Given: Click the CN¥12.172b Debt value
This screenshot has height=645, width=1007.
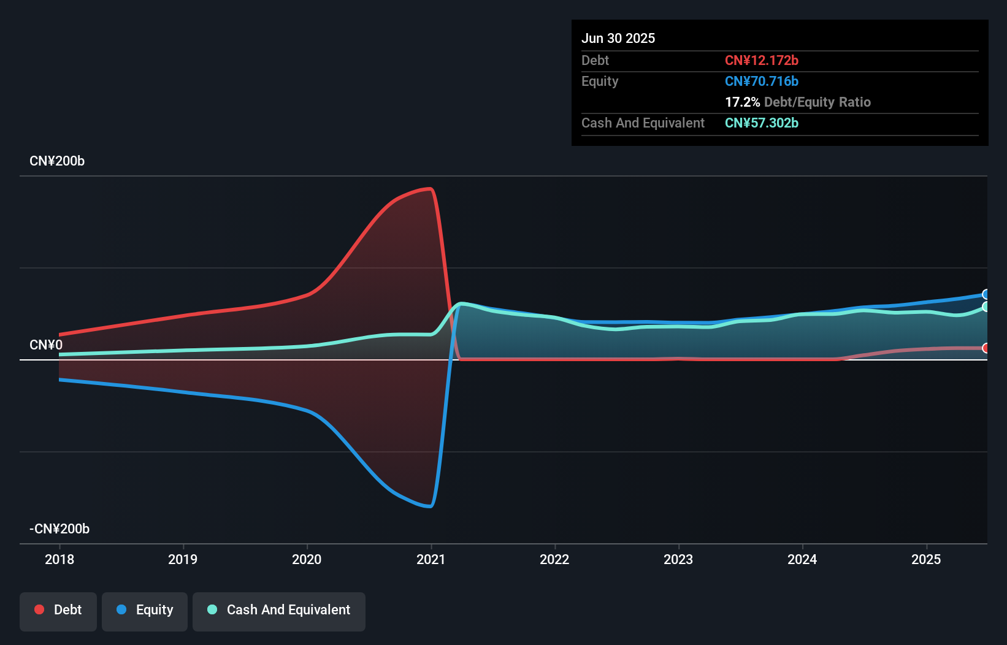Looking at the screenshot, I should point(762,60).
